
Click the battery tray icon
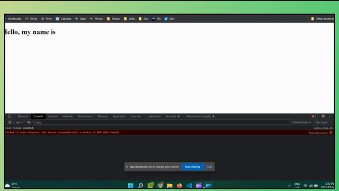[x=316, y=186]
